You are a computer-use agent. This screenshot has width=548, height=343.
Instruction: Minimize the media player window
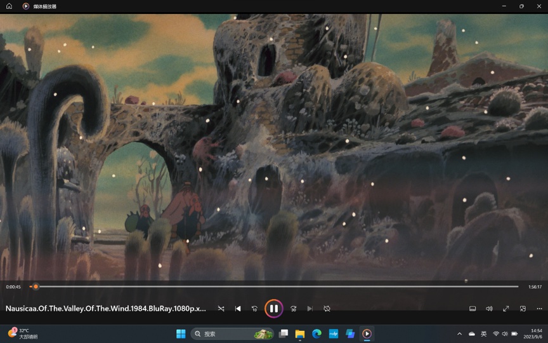click(504, 6)
